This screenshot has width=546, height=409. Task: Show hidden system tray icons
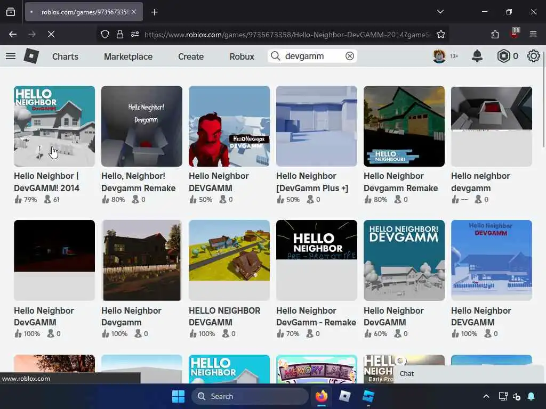pos(486,396)
